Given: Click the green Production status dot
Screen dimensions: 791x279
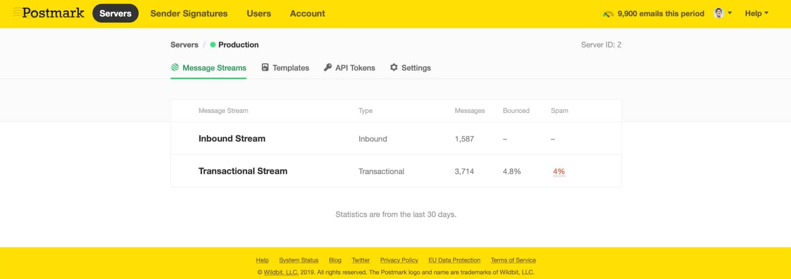Looking at the screenshot, I should 213,45.
